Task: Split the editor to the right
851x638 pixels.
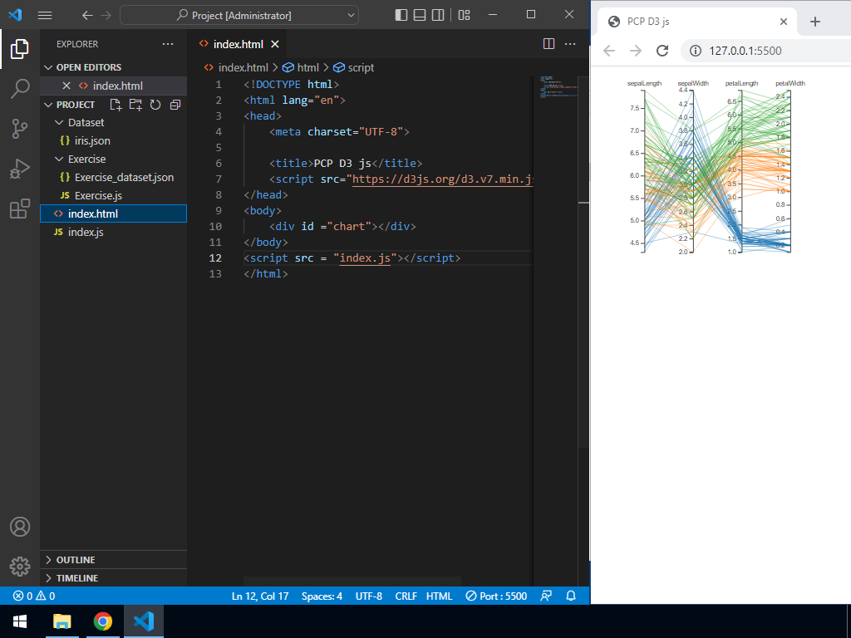Action: (x=548, y=44)
